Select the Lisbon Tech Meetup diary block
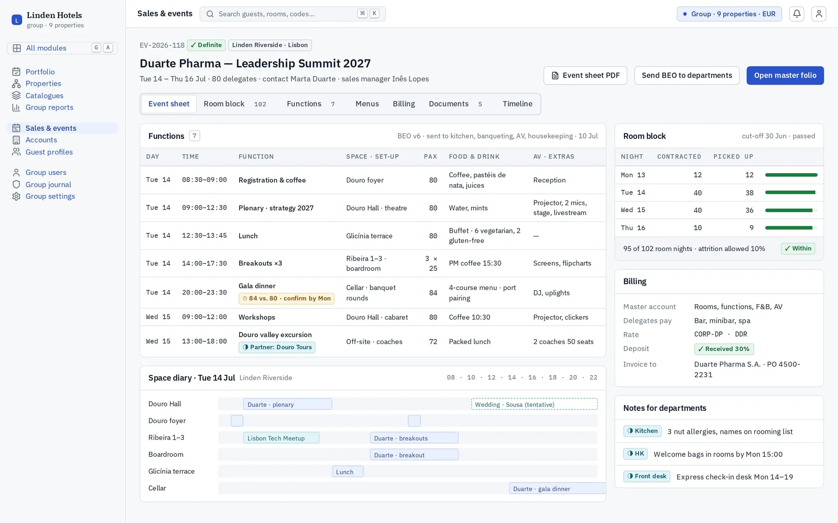The height and width of the screenshot is (523, 838). pos(281,438)
